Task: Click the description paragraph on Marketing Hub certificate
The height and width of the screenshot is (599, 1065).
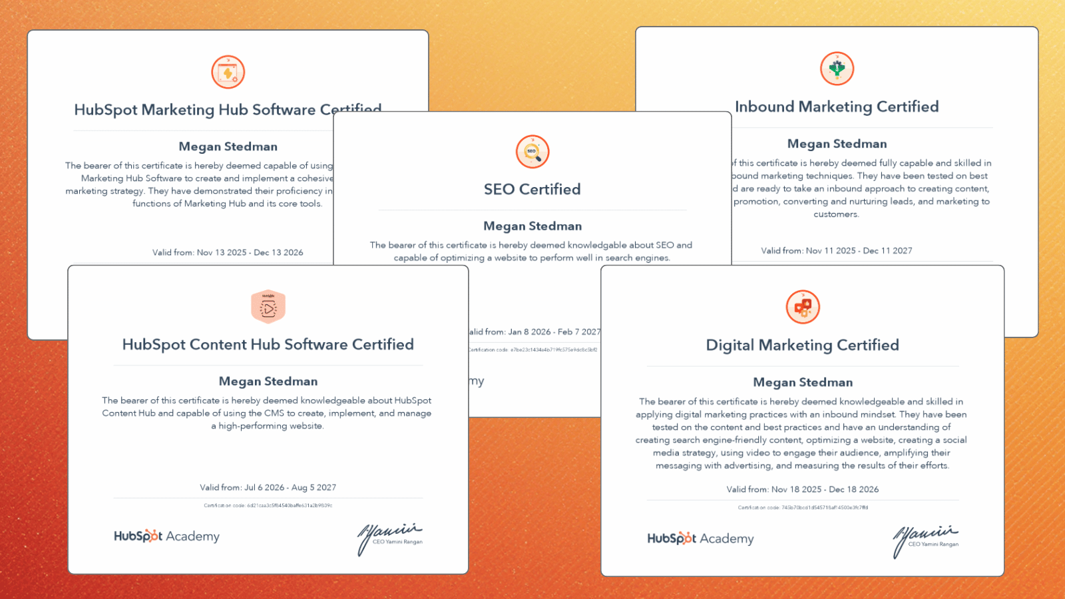Action: pyautogui.click(x=199, y=185)
